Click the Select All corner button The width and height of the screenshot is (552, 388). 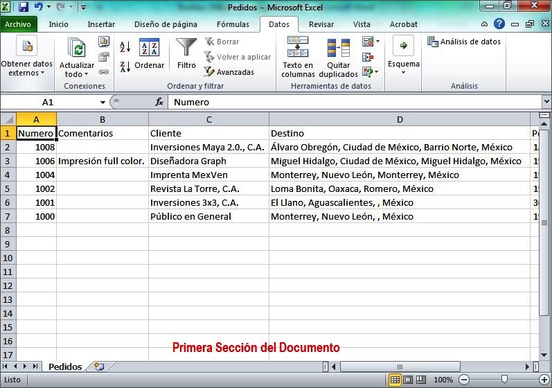(8, 119)
